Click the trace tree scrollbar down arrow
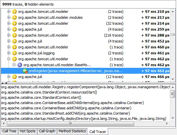 pos(173,79)
